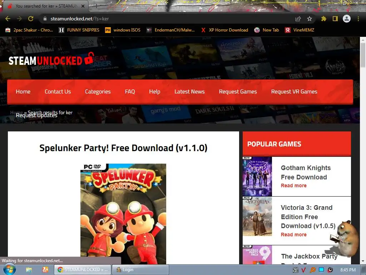Screen dimensions: 366x275
Task: Open the Categories menu item
Action: [x=98, y=92]
